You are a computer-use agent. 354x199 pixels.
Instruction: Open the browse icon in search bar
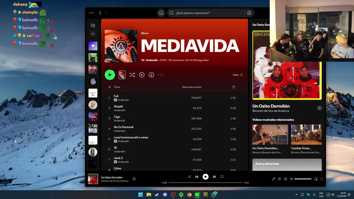(249, 13)
